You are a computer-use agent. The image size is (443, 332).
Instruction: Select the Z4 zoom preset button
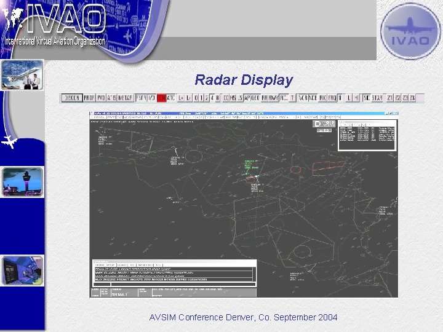tap(412, 98)
